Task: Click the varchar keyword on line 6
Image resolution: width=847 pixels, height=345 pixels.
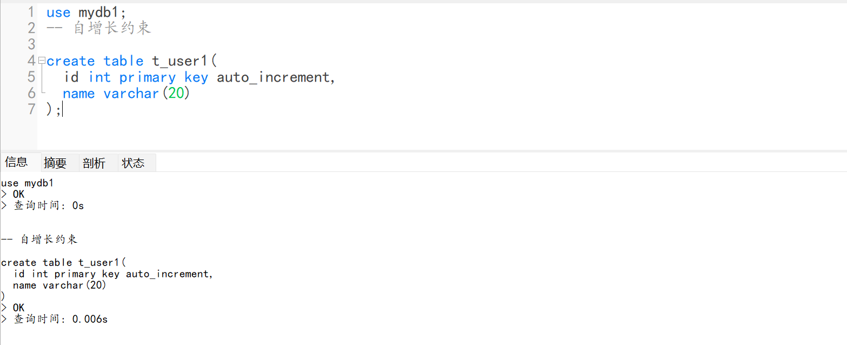Action: (131, 93)
